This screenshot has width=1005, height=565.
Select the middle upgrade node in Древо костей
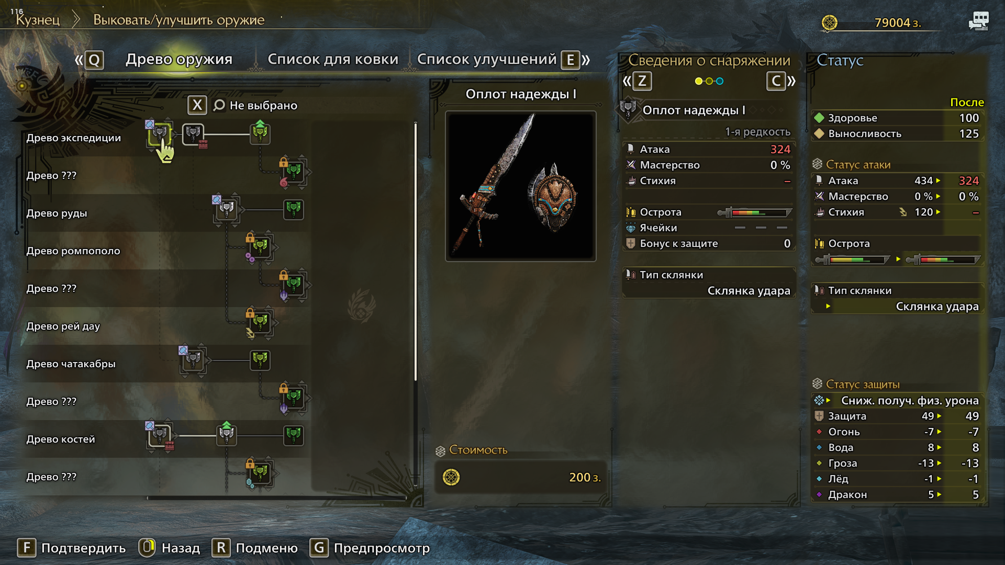(x=226, y=435)
